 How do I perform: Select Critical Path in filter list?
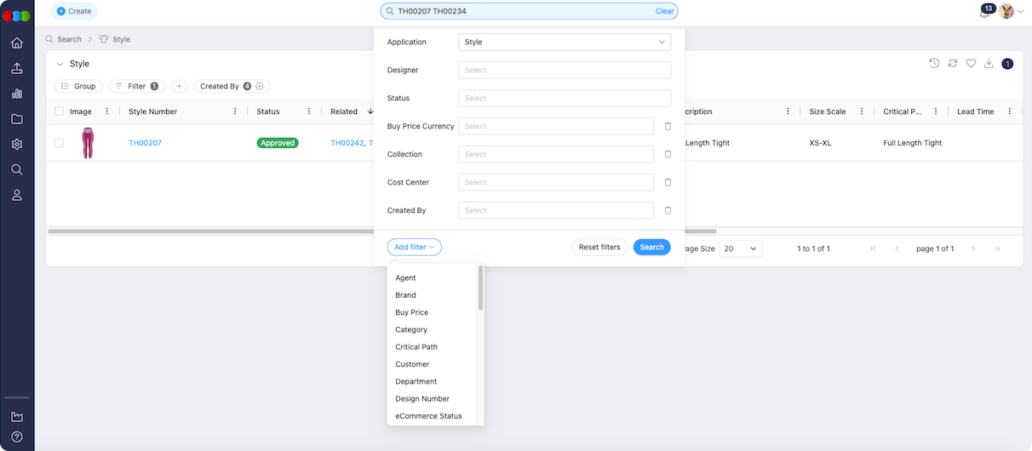pos(416,347)
